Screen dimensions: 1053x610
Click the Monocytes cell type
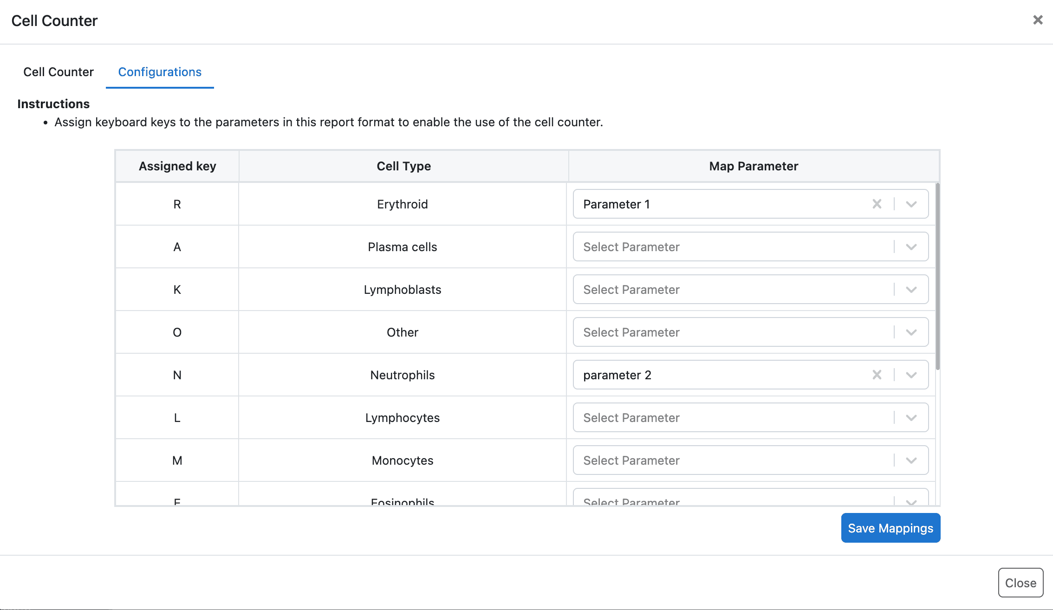pos(402,461)
